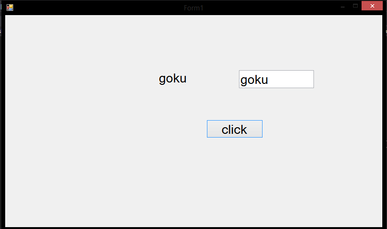Click blank white area inside the text box
Viewport: 387px width, 229px height.
pyautogui.click(x=291, y=79)
